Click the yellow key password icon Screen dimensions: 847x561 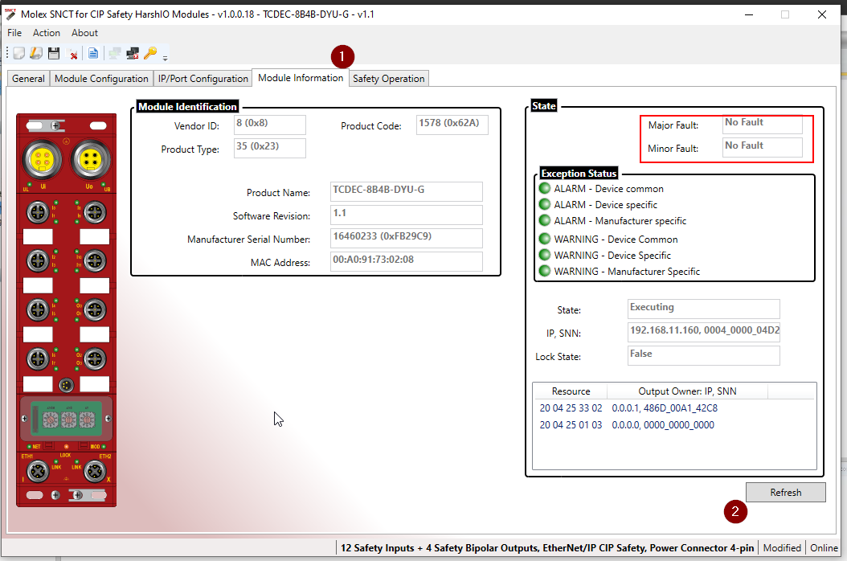click(x=150, y=53)
